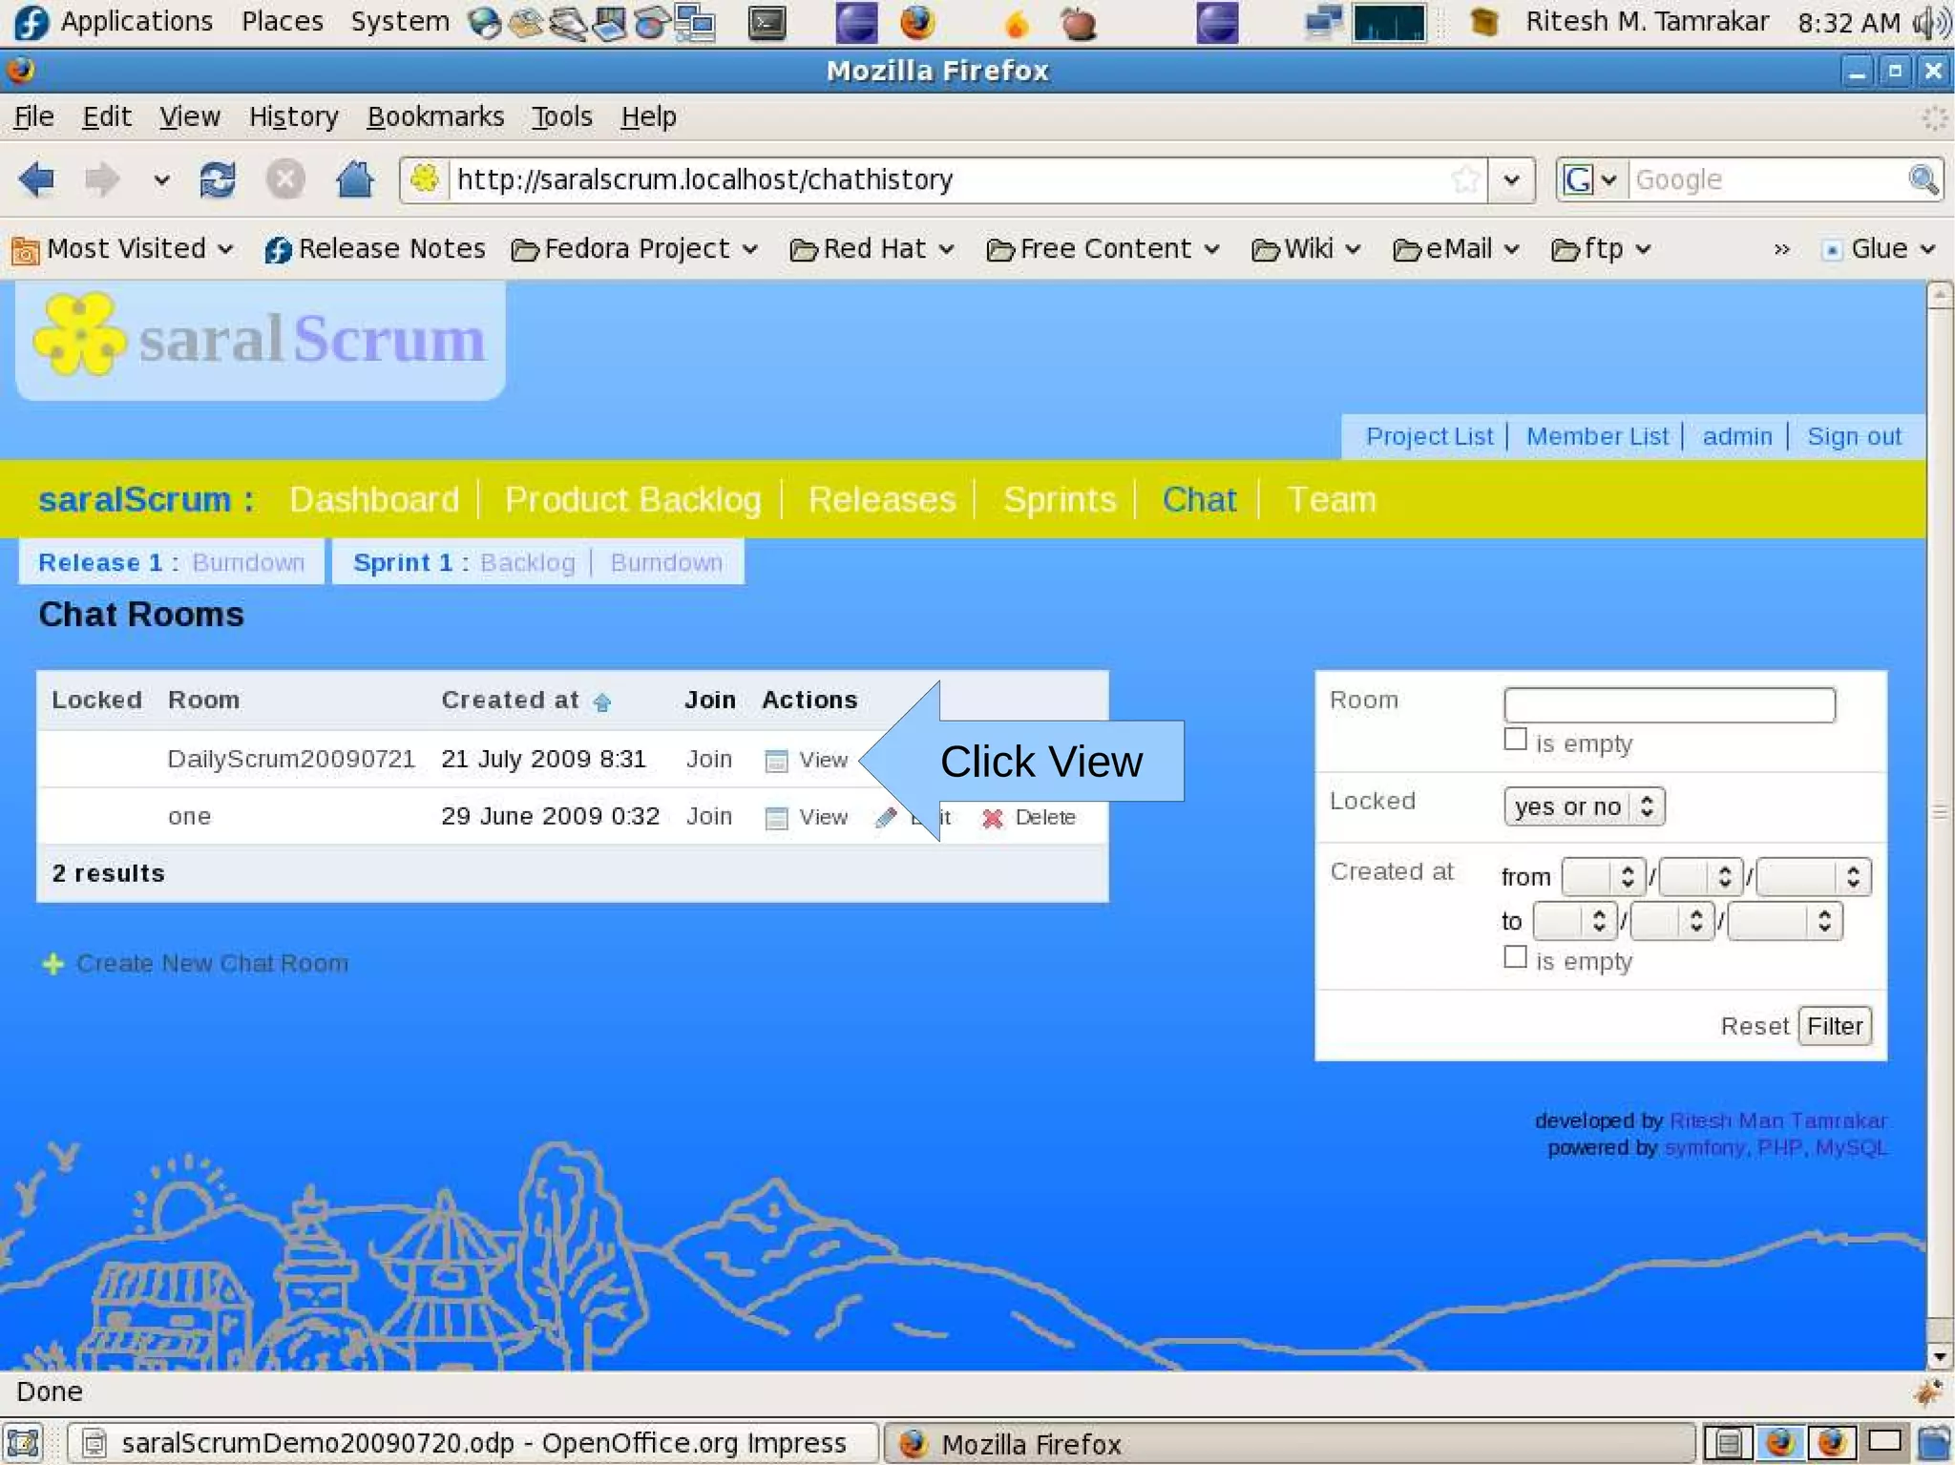
Task: Click the Google search magnifier icon
Action: [x=1923, y=179]
